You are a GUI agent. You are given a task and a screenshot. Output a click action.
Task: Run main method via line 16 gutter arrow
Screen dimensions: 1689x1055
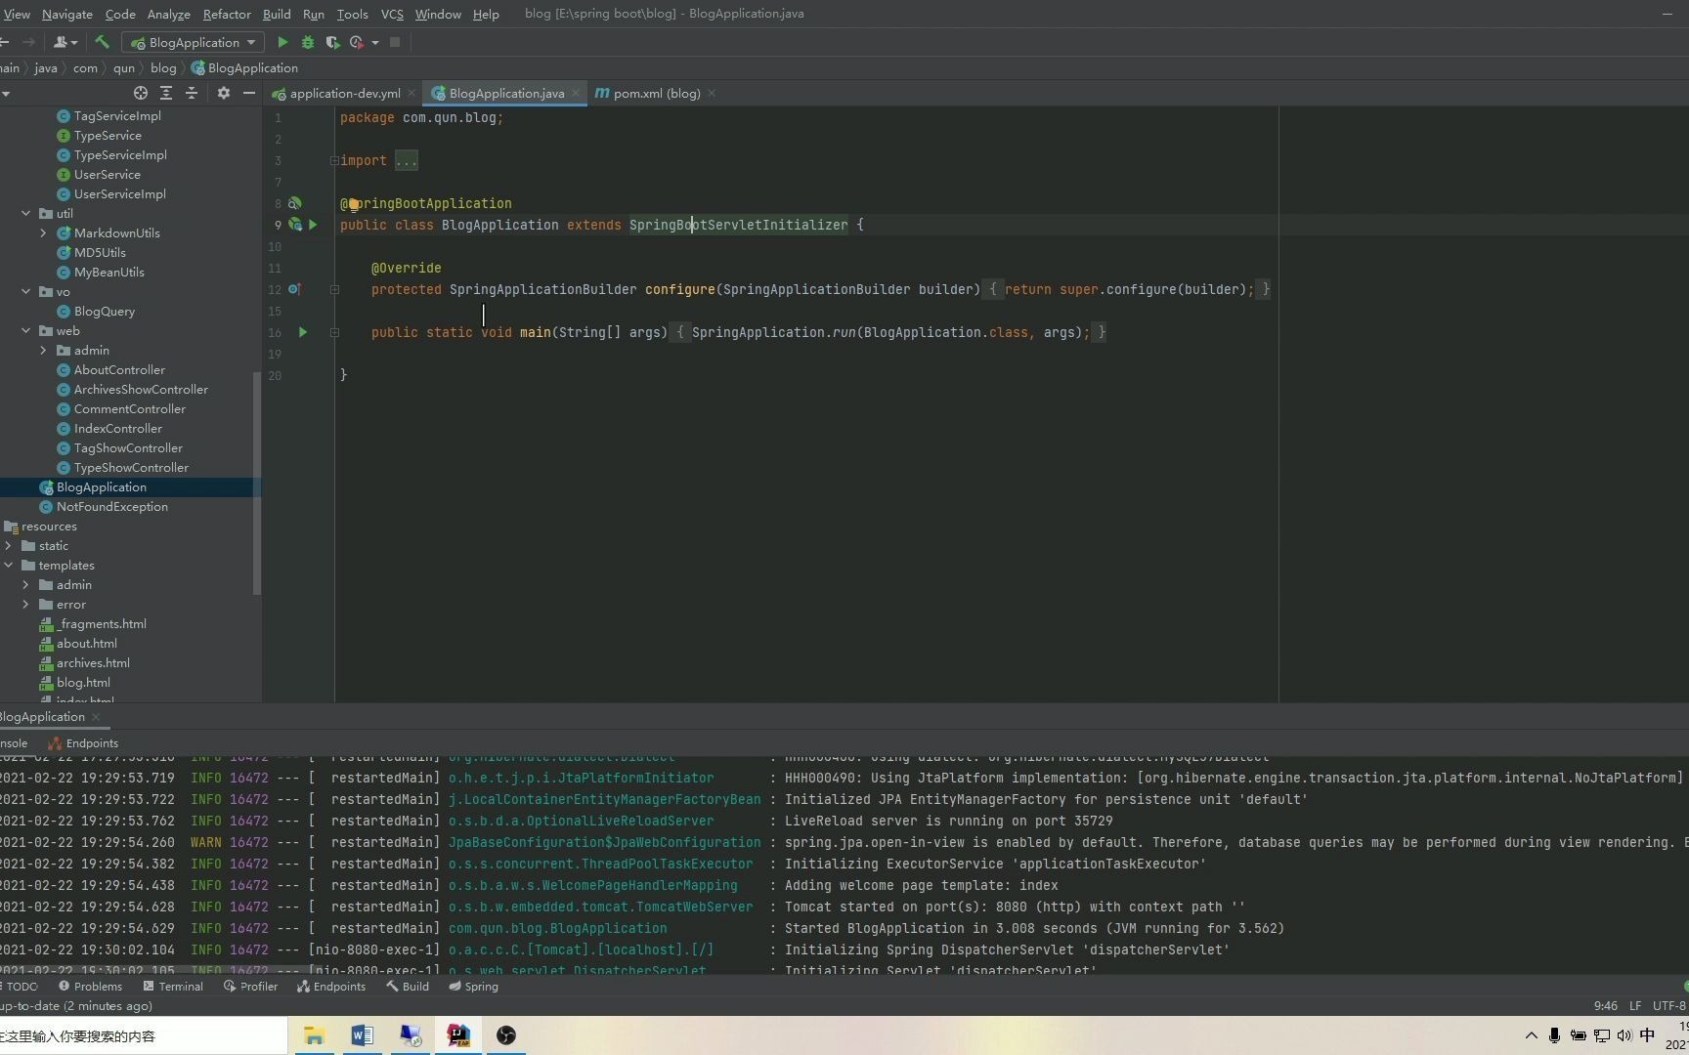(302, 332)
